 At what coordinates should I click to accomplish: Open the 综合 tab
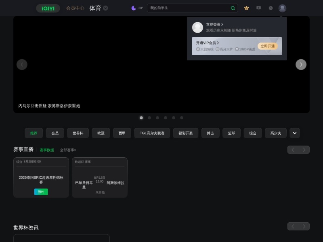tap(253, 133)
